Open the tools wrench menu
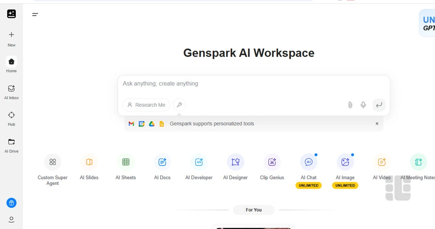Viewport: 435px width, 229px height. pos(179,105)
